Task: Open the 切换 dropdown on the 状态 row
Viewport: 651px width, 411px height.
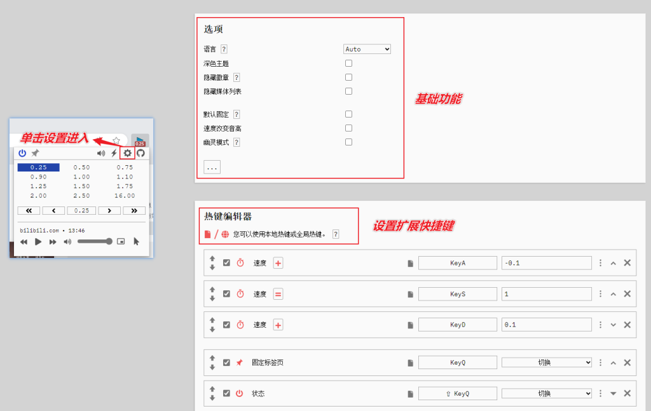Action: (x=546, y=393)
